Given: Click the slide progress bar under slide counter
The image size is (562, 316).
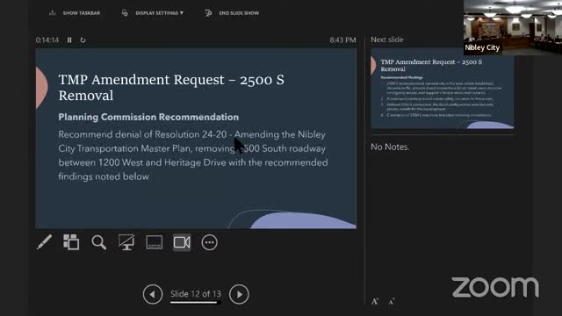Looking at the screenshot, I should coord(196,302).
